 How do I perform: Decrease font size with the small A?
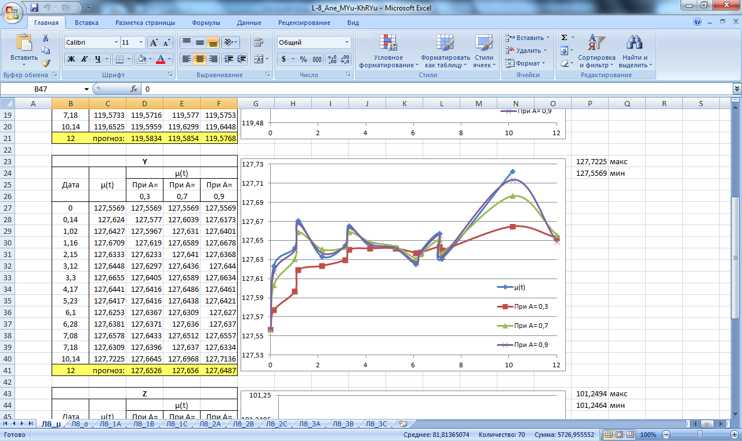[x=167, y=42]
